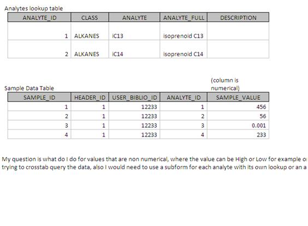Select the DESCRIPTION column header
Viewport: 308px width, 226px height.
point(238,17)
